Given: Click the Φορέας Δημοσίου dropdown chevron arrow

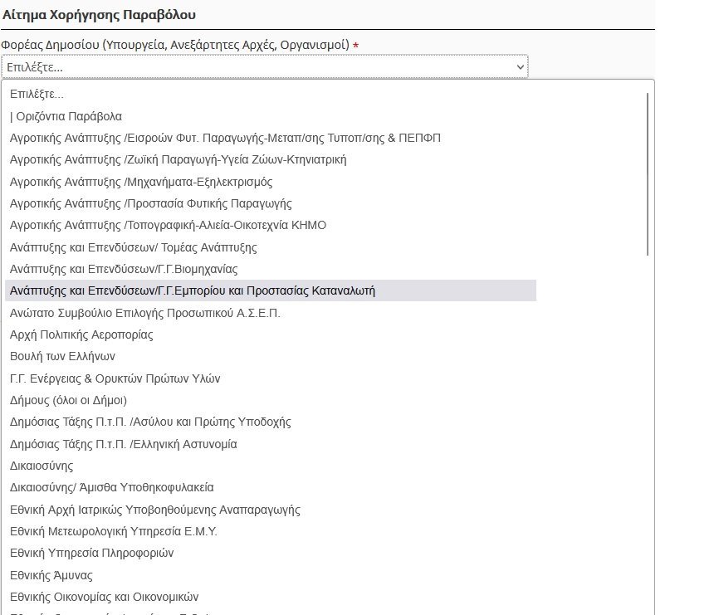Looking at the screenshot, I should 520,66.
